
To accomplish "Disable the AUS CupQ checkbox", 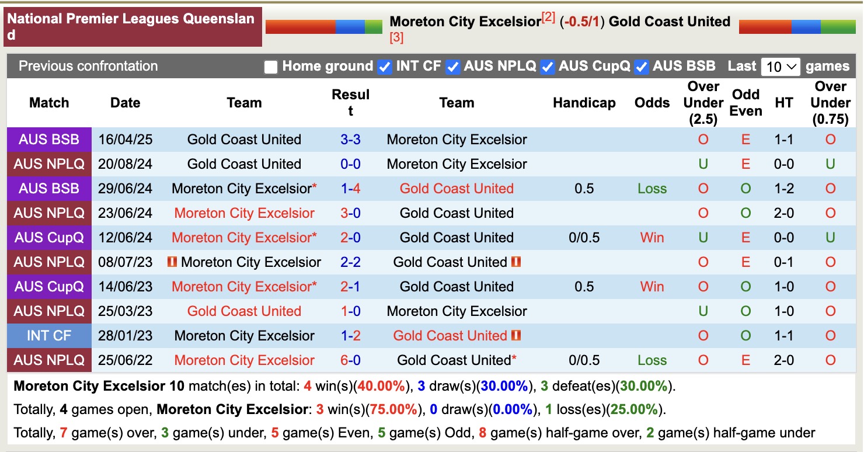I will (547, 67).
